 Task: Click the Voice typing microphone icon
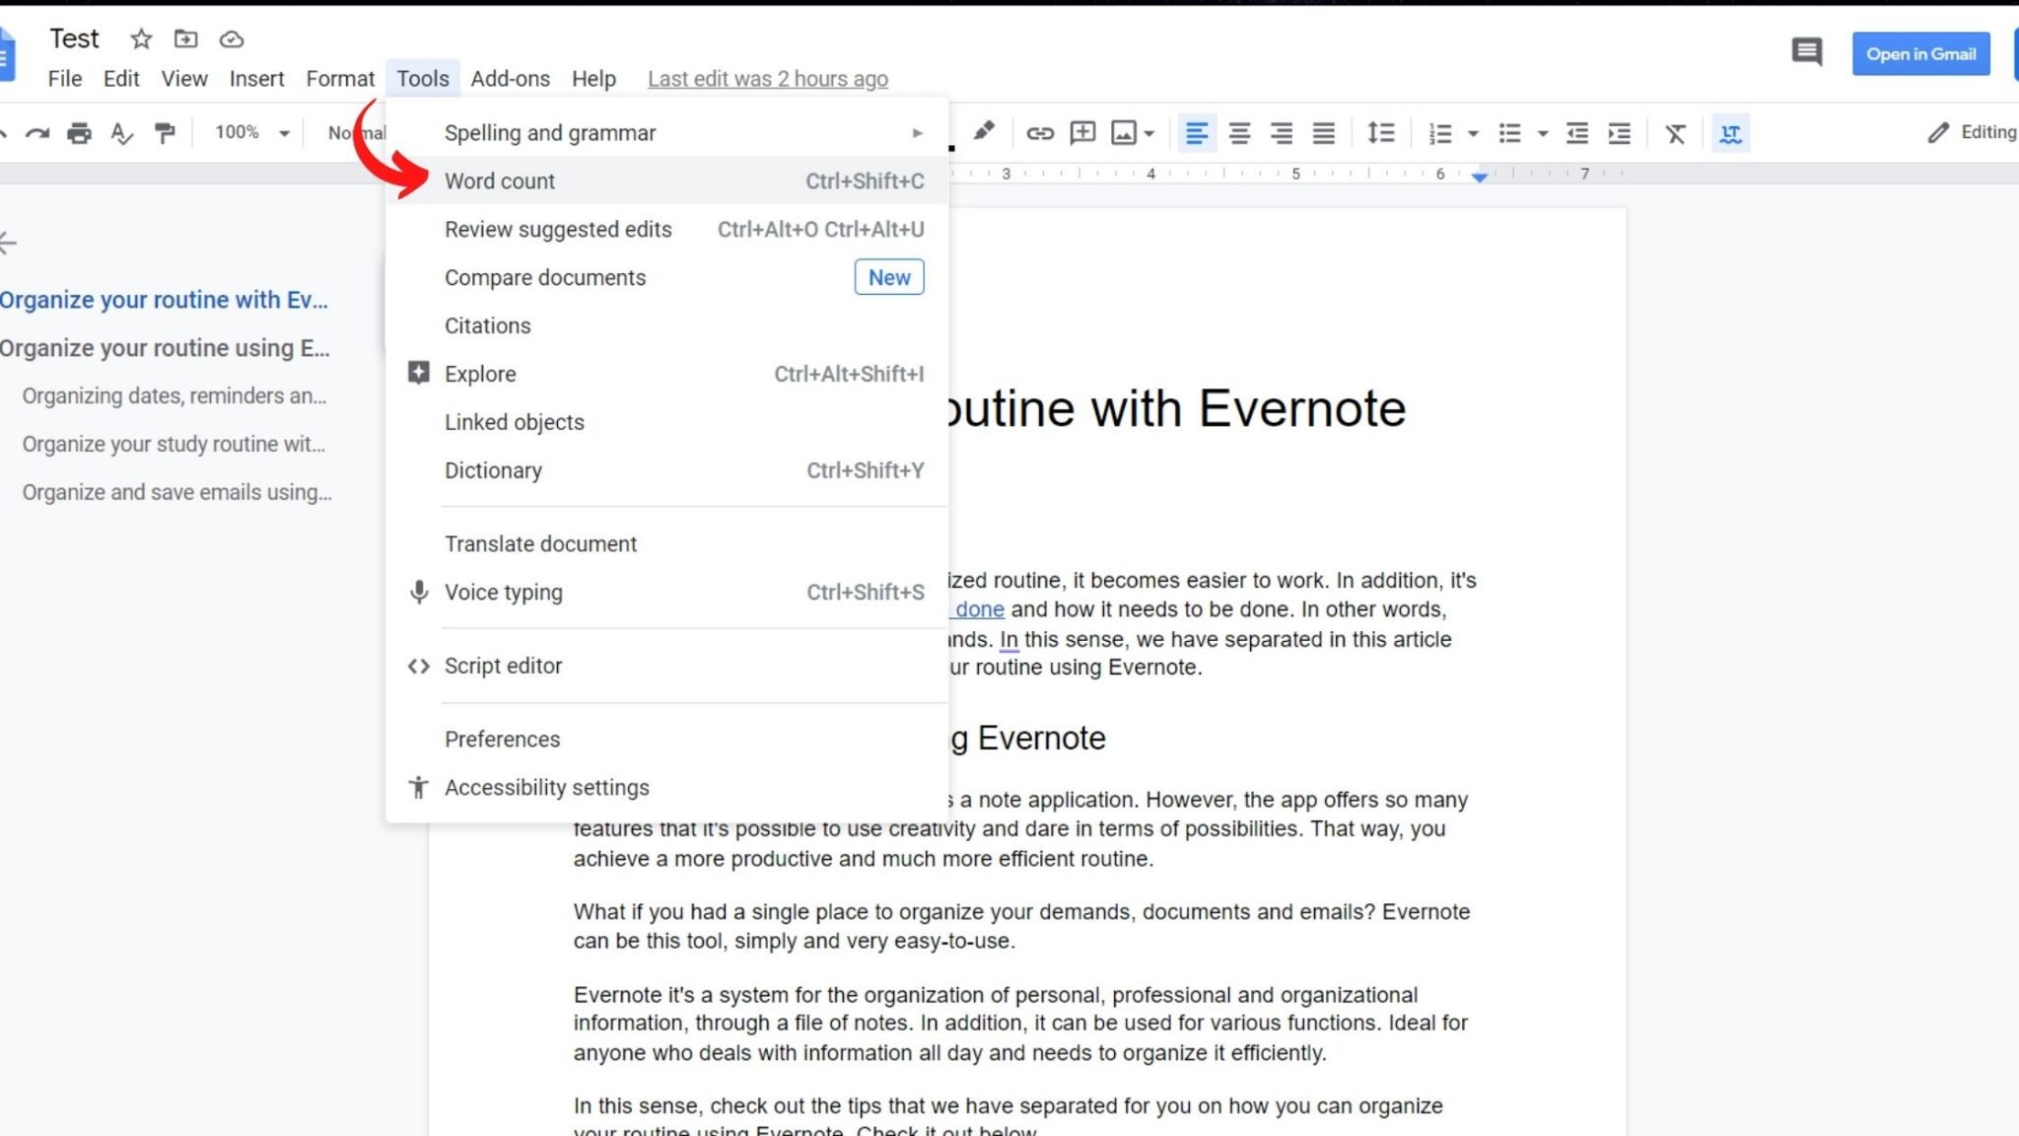pyautogui.click(x=419, y=592)
